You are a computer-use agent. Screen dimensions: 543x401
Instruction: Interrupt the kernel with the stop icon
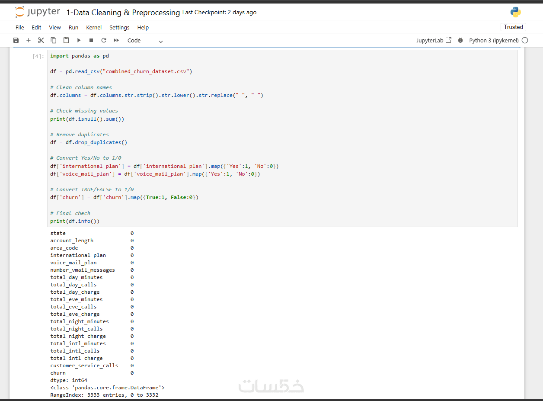coord(91,40)
